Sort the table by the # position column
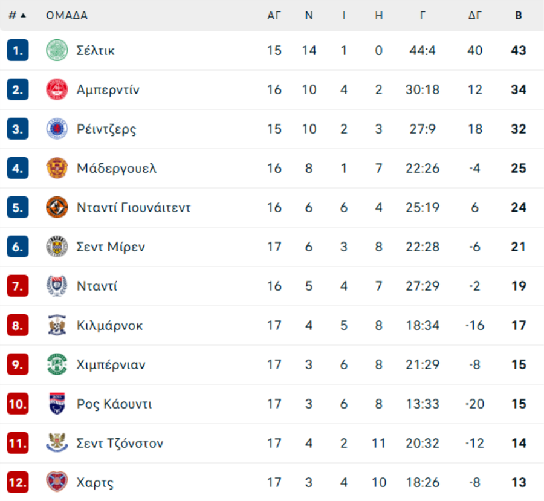 click(x=17, y=15)
